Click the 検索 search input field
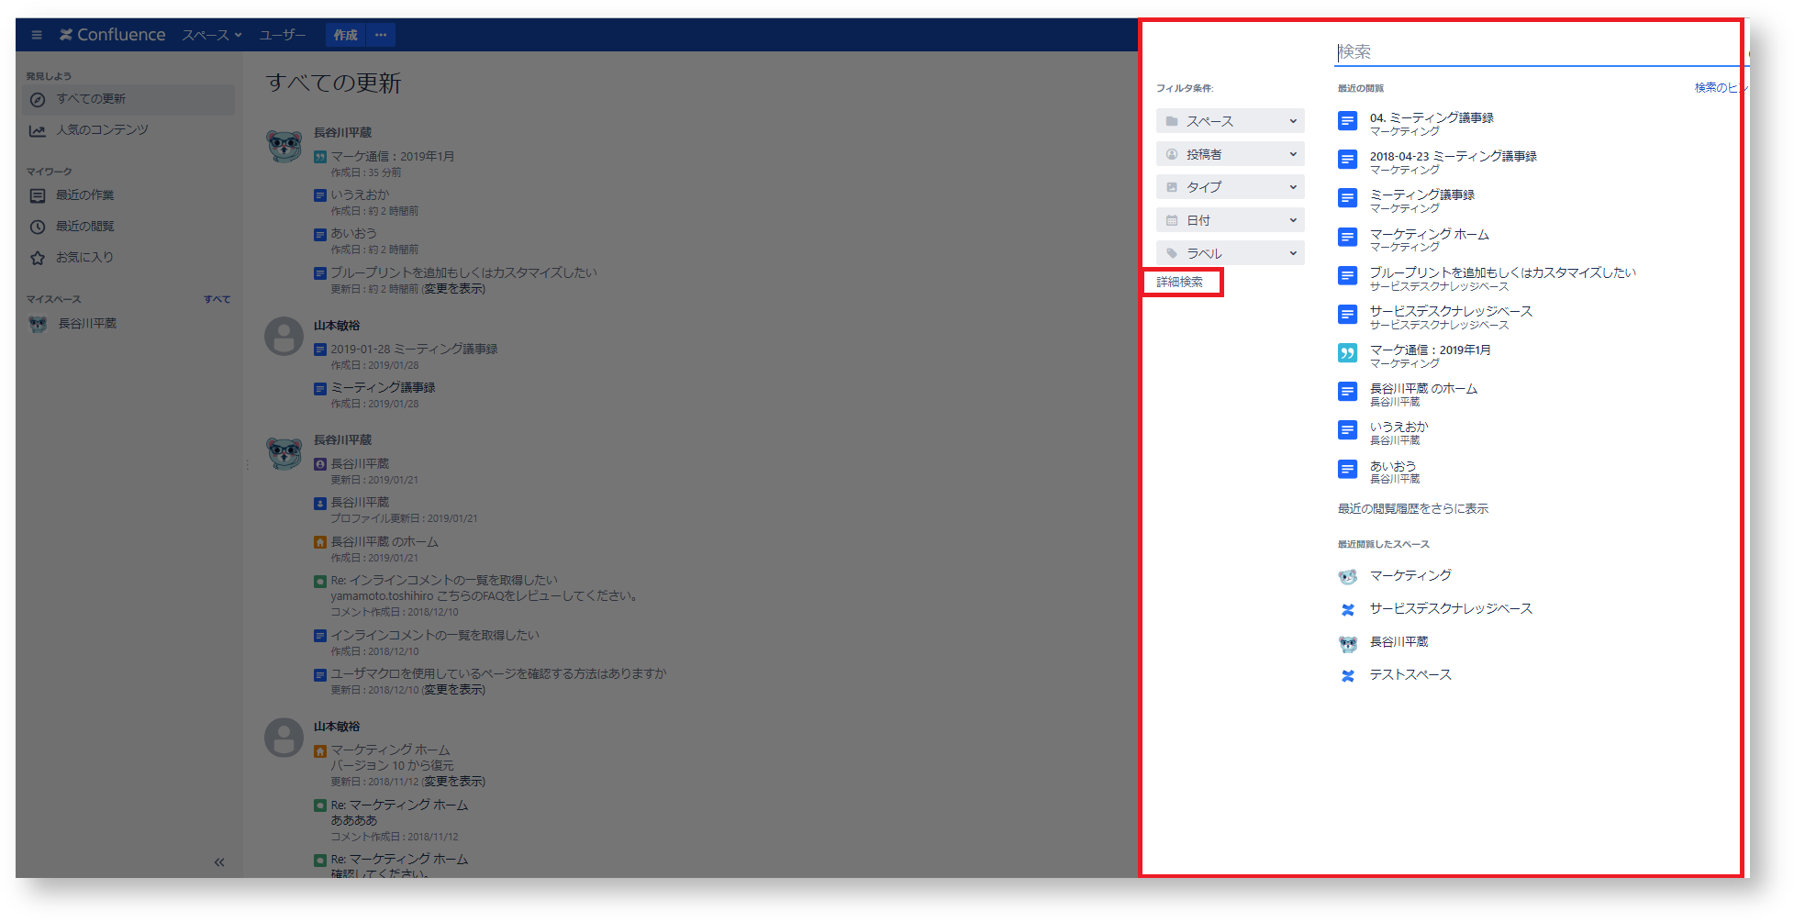This screenshot has height=922, width=1794. point(1542,51)
